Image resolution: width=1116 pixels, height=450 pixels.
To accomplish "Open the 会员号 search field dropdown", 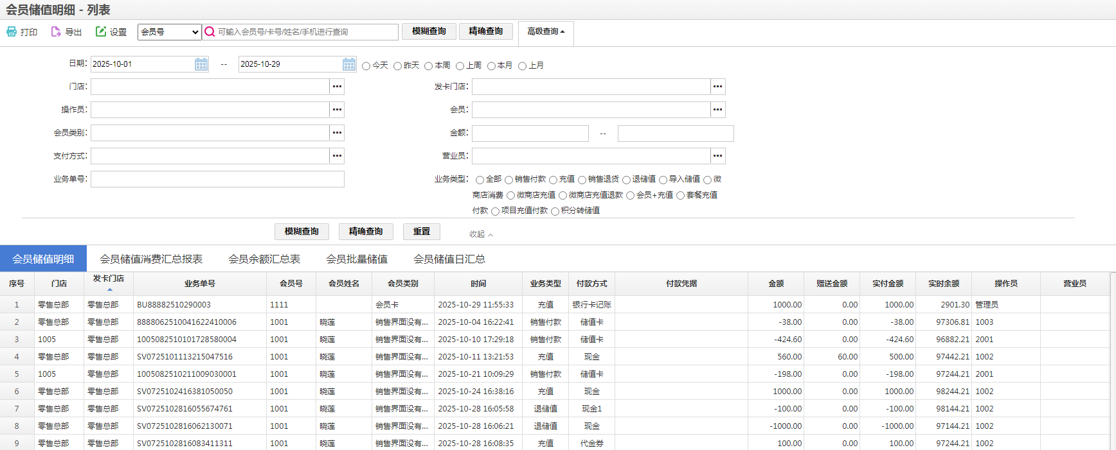I will [170, 32].
